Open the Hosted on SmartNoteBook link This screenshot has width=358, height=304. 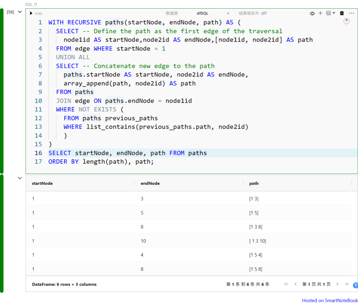point(329,300)
